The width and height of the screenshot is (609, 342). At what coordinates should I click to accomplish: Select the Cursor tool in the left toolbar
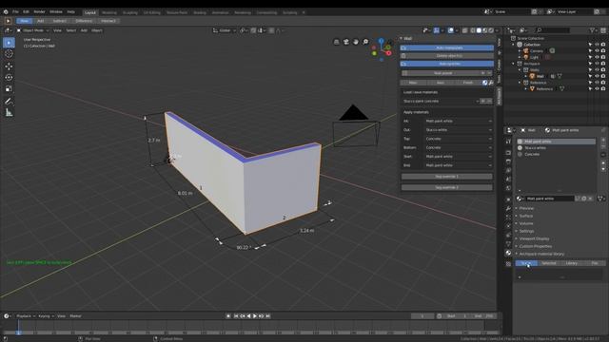point(9,54)
